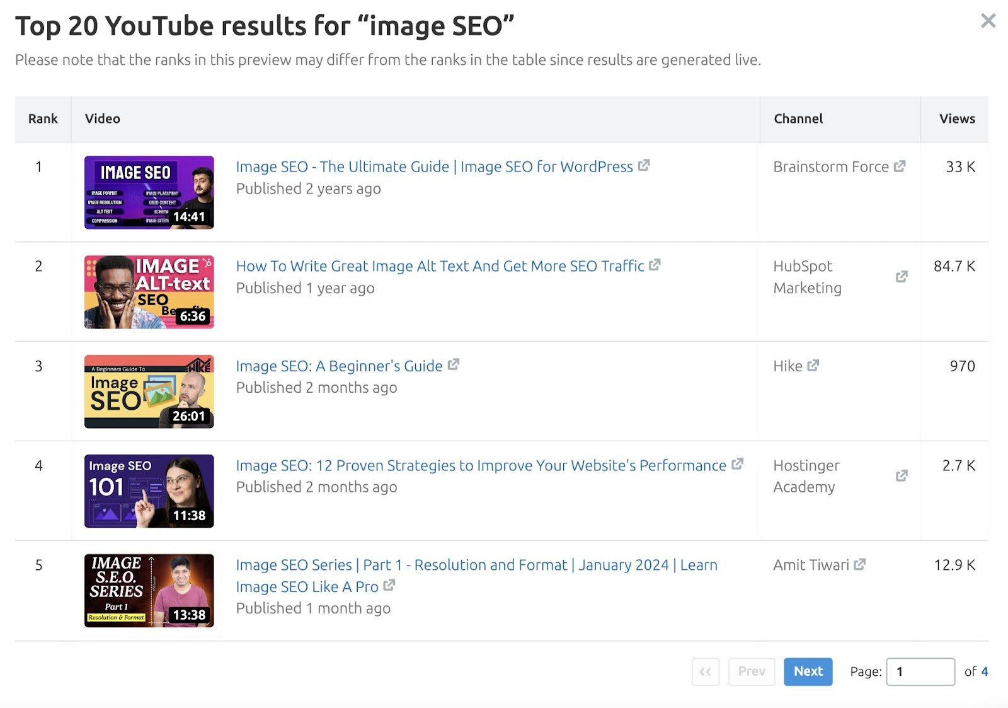This screenshot has width=1008, height=708.
Task: Click the Image Alt-text video thumbnail
Action: [x=149, y=292]
